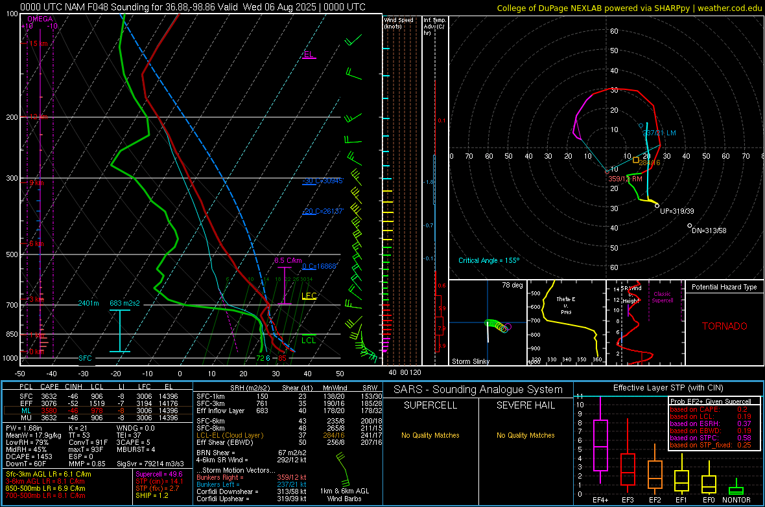
Task: Click the DCAPE = 1453 value
Action: (29, 456)
